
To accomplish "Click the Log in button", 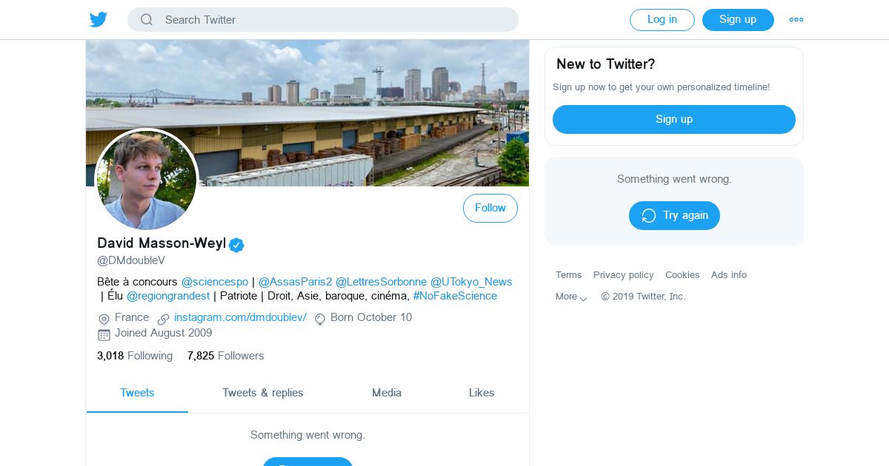I will [x=662, y=20].
